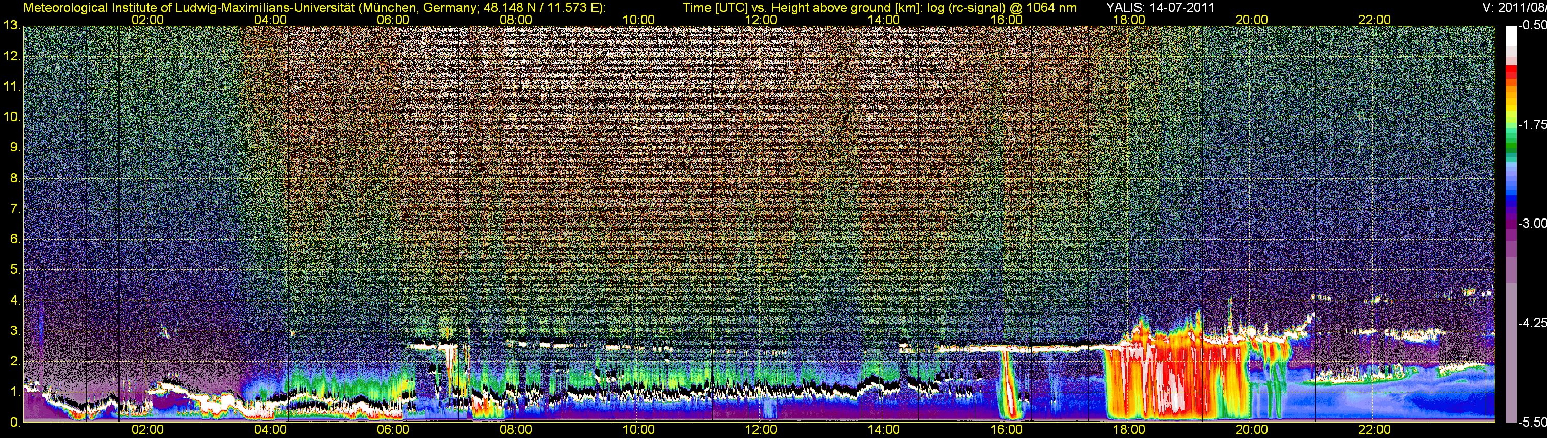Click the 'YALIS: 14-07-2011' date label
The image size is (1547, 438).
click(1160, 8)
